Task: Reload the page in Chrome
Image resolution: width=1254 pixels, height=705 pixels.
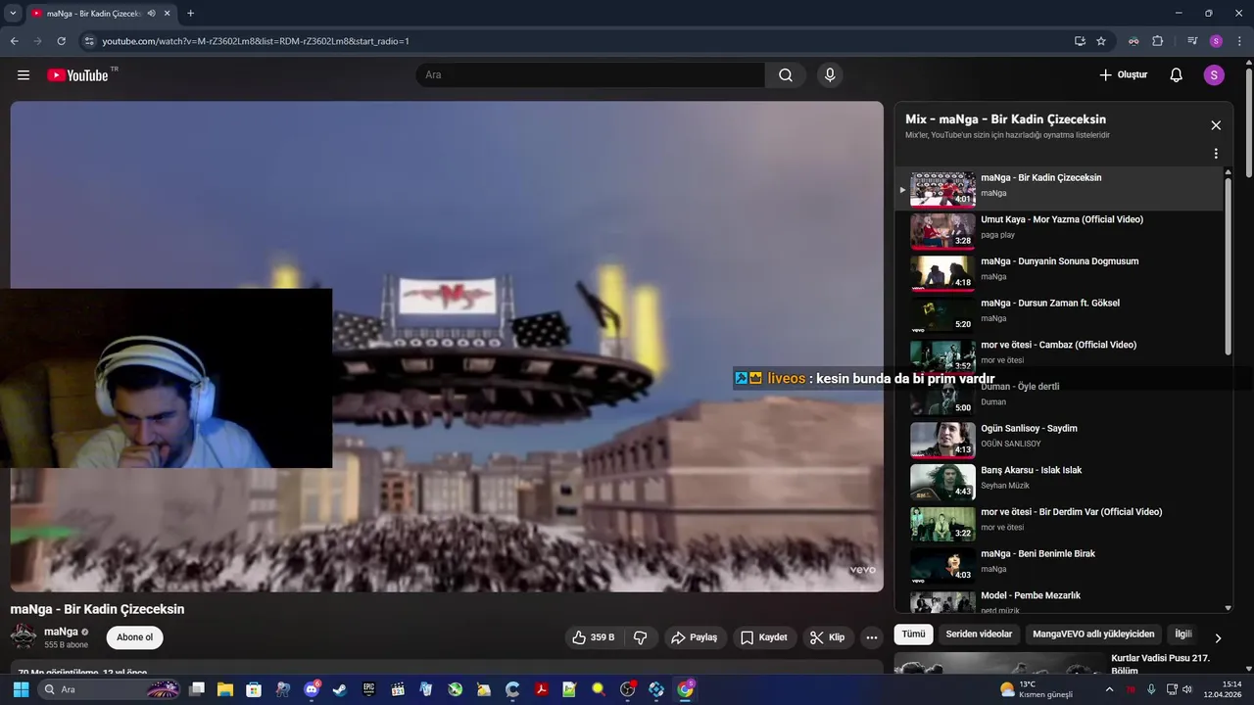Action: point(62,41)
